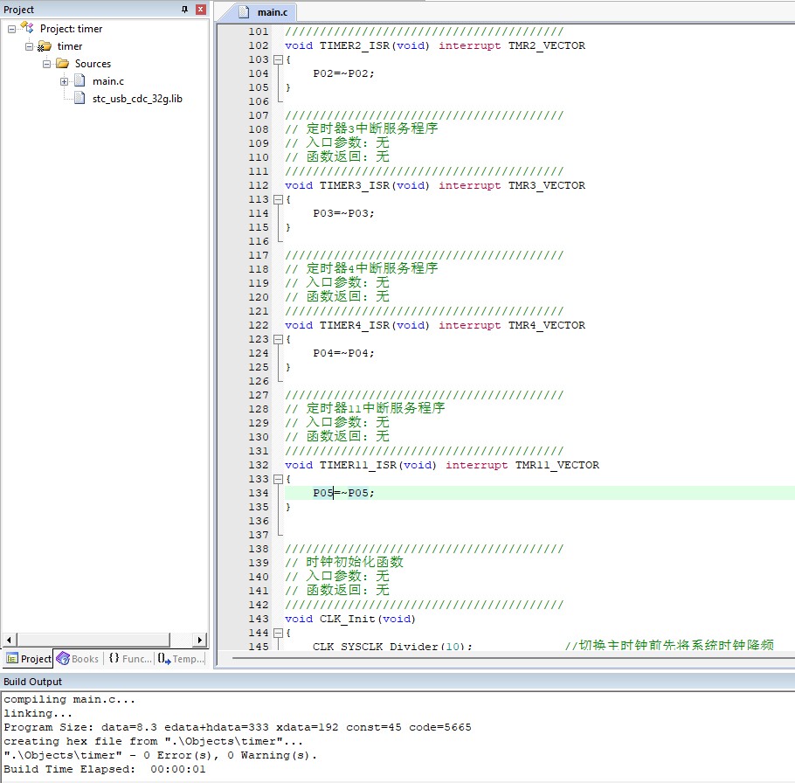The width and height of the screenshot is (795, 783).
Task: Click the Project panel's right scroll arrow
Action: pos(200,640)
